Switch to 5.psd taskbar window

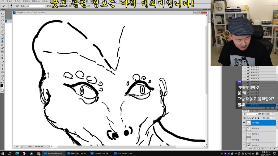click(x=100, y=154)
